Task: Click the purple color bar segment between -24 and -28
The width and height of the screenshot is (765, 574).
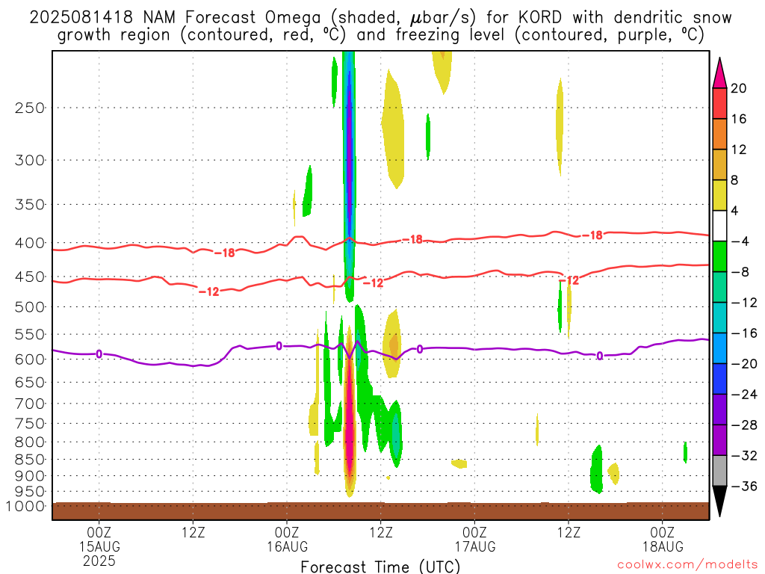Action: click(x=719, y=410)
